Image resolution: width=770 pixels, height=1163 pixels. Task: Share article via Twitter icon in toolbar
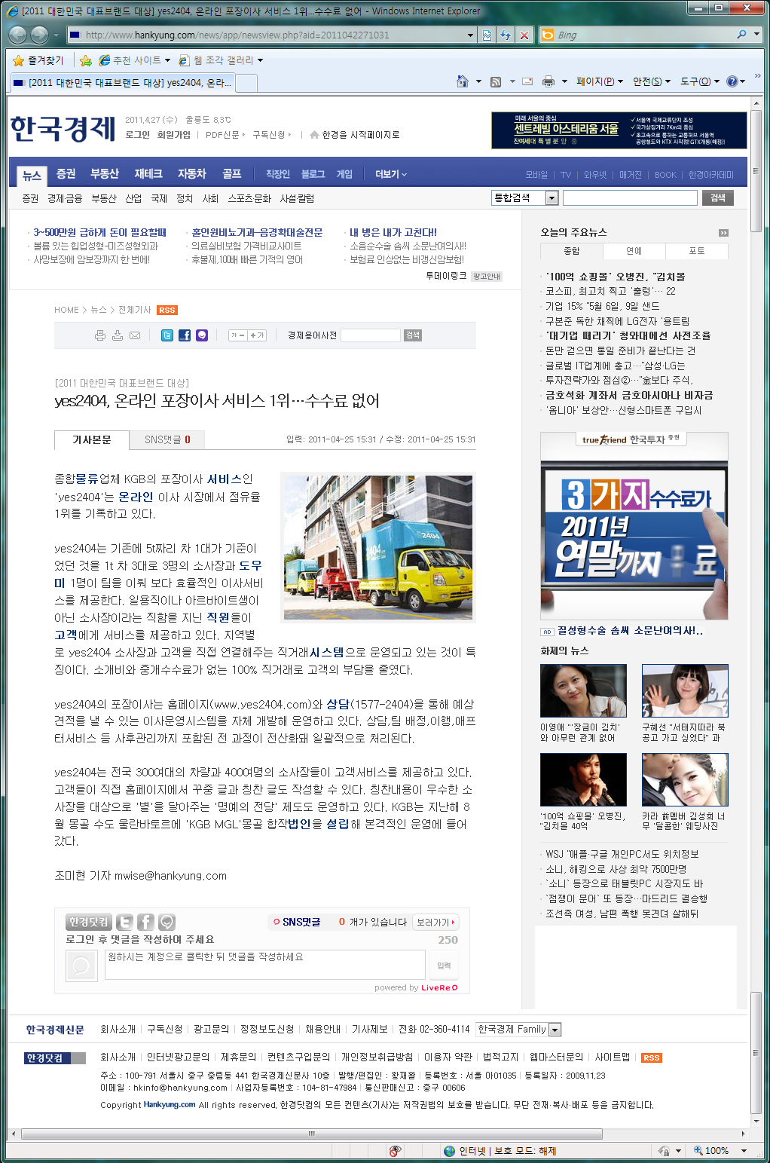(x=167, y=335)
